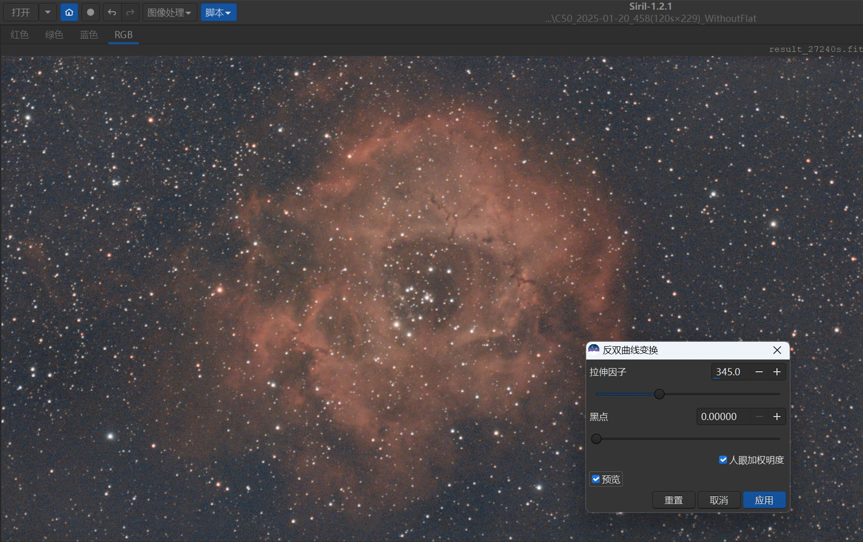The image size is (863, 542).
Task: Expand the dropdown arrow next to 打开
Action: coord(48,12)
